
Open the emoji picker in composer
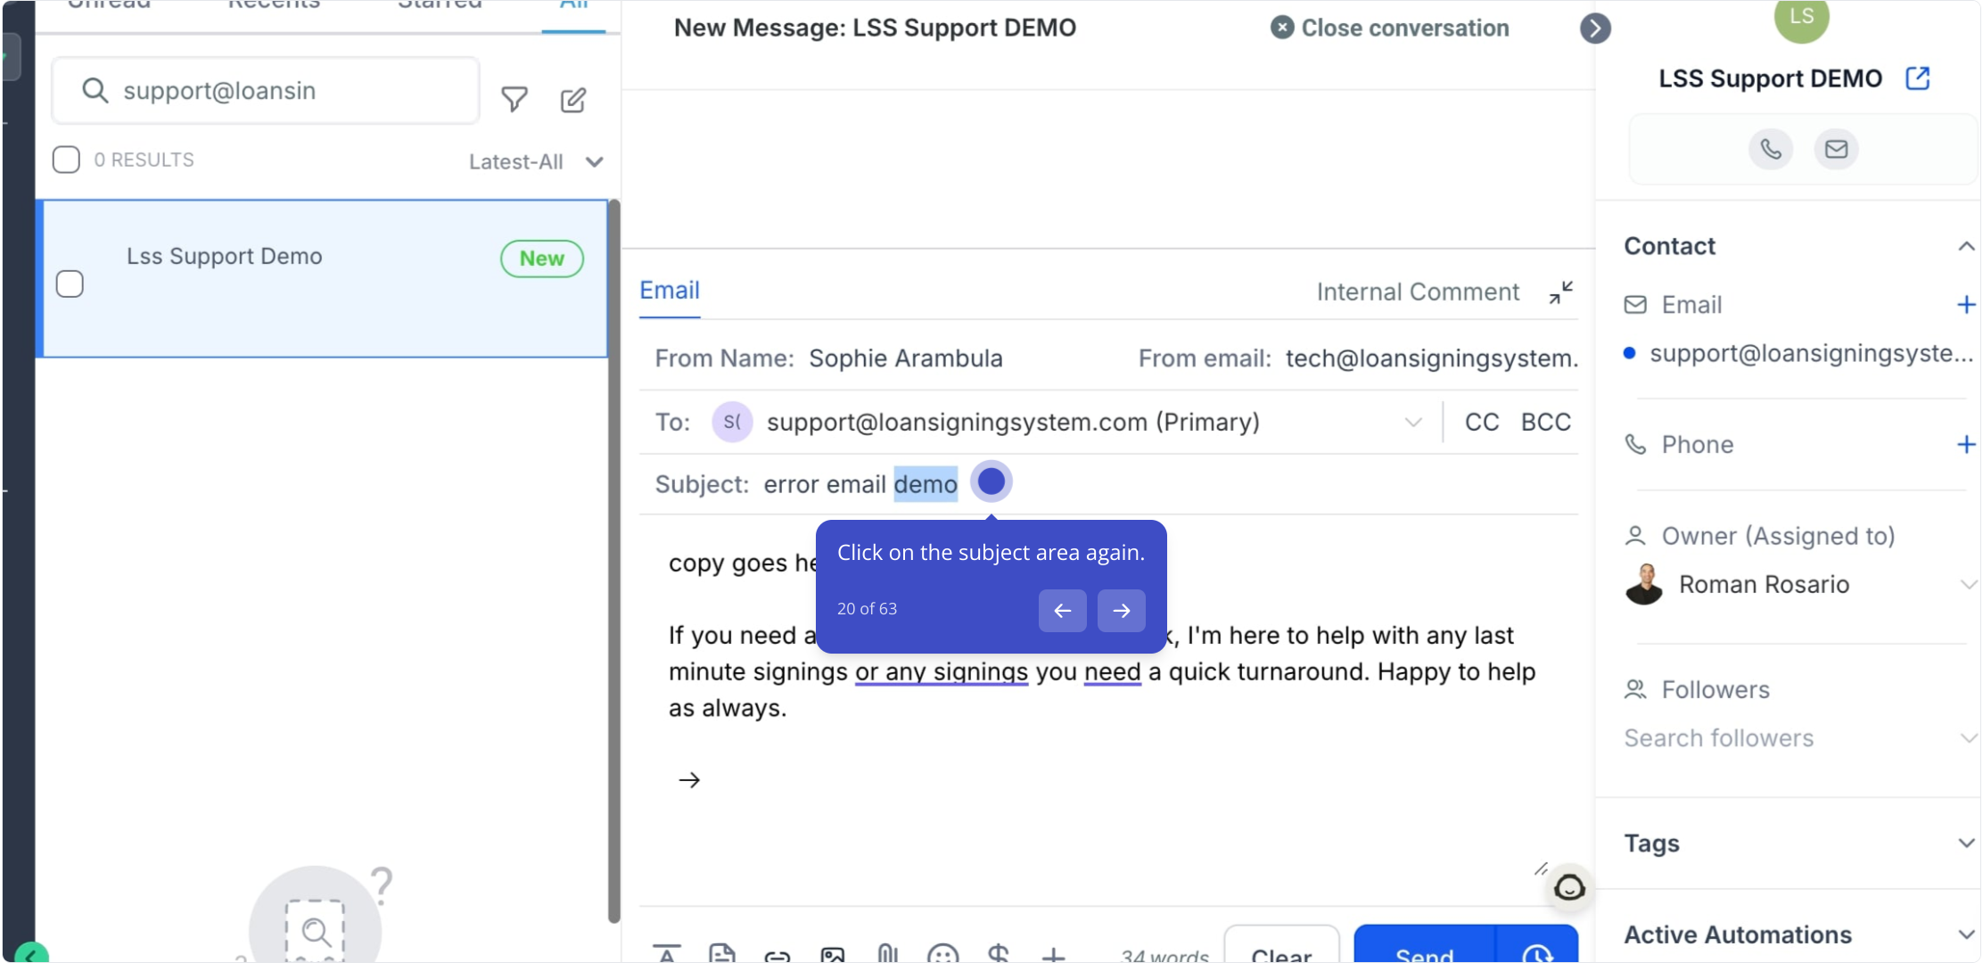(942, 953)
